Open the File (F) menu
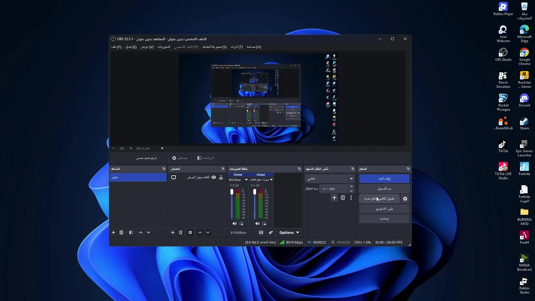 pos(116,47)
